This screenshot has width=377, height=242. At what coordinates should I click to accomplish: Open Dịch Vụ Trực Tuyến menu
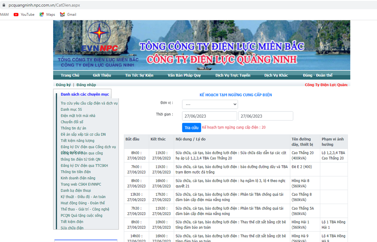point(233,75)
